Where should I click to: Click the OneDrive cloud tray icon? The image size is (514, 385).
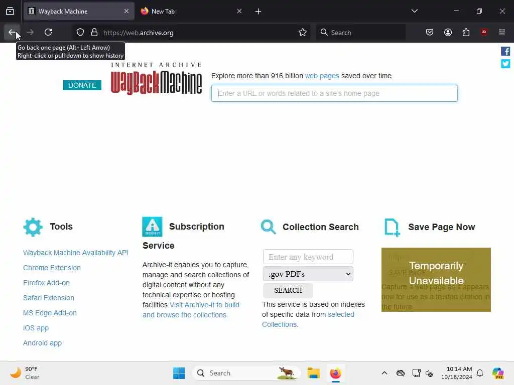[x=400, y=373]
